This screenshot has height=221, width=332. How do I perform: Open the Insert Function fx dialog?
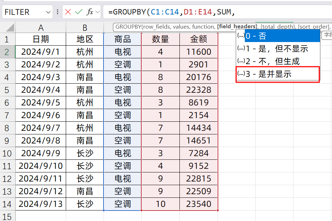coord(90,12)
